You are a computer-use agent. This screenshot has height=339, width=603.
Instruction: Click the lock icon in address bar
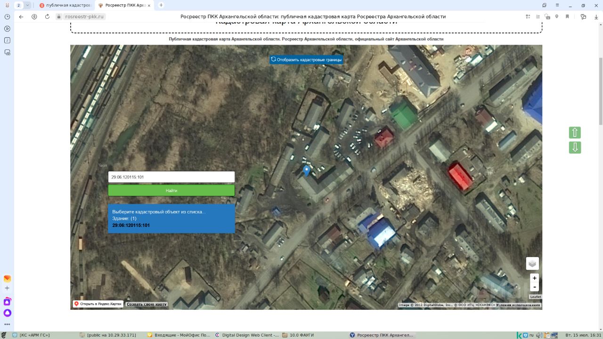pyautogui.click(x=59, y=16)
